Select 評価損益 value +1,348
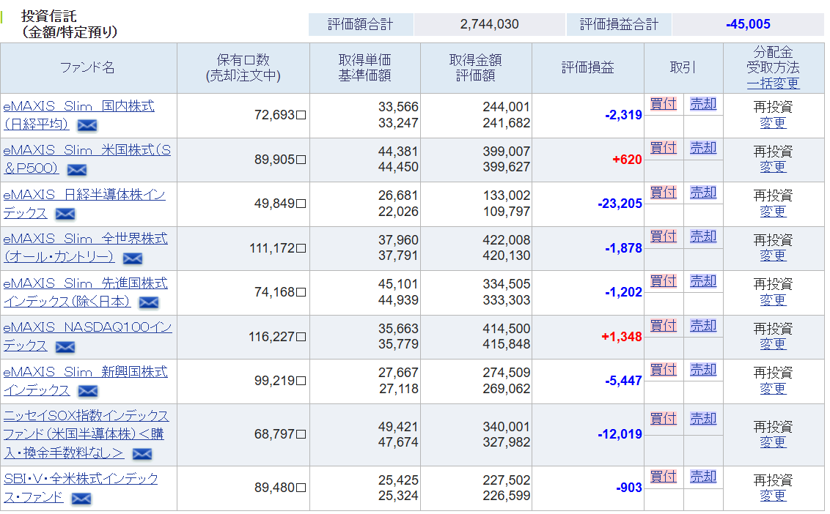The image size is (830, 514). pyautogui.click(x=622, y=337)
